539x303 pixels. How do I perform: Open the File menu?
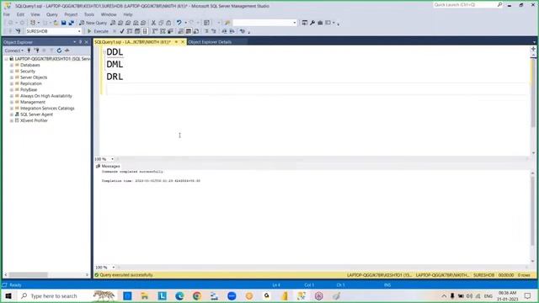click(7, 14)
